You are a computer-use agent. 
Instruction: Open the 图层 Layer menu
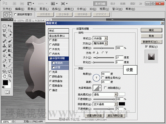tap(44, 9)
